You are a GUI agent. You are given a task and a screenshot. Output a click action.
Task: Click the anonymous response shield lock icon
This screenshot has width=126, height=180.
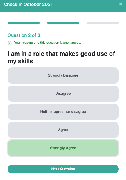tap(10, 43)
